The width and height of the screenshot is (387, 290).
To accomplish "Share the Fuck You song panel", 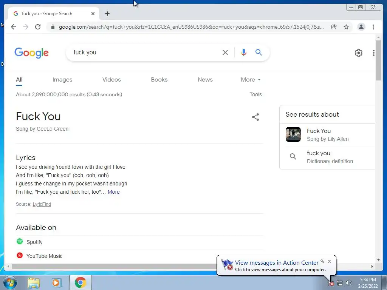I will (255, 117).
